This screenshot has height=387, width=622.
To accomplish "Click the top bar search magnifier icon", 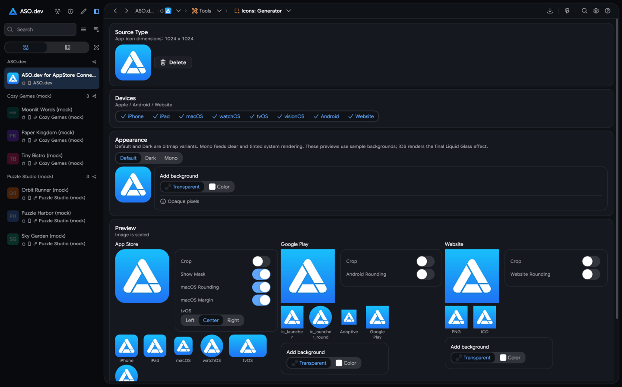I will (584, 11).
